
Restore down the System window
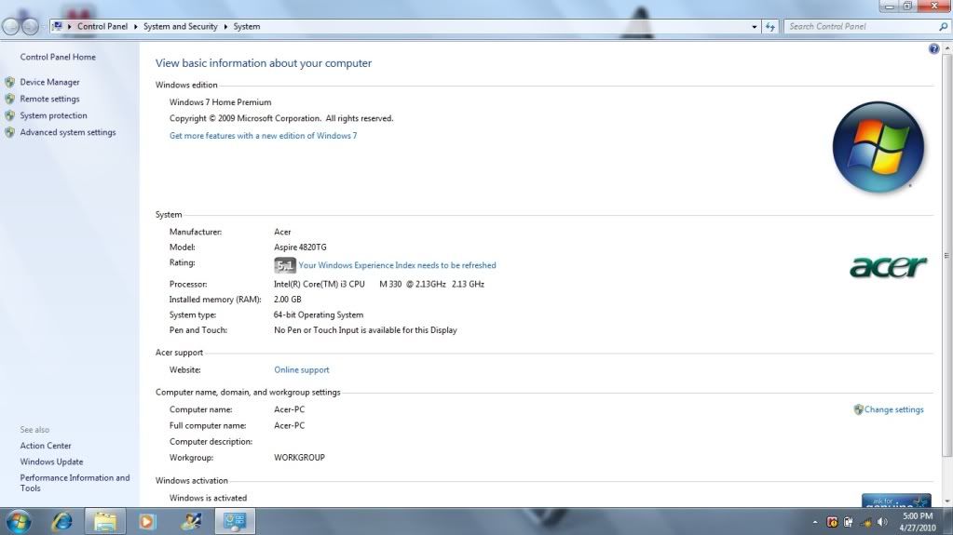pyautogui.click(x=907, y=7)
